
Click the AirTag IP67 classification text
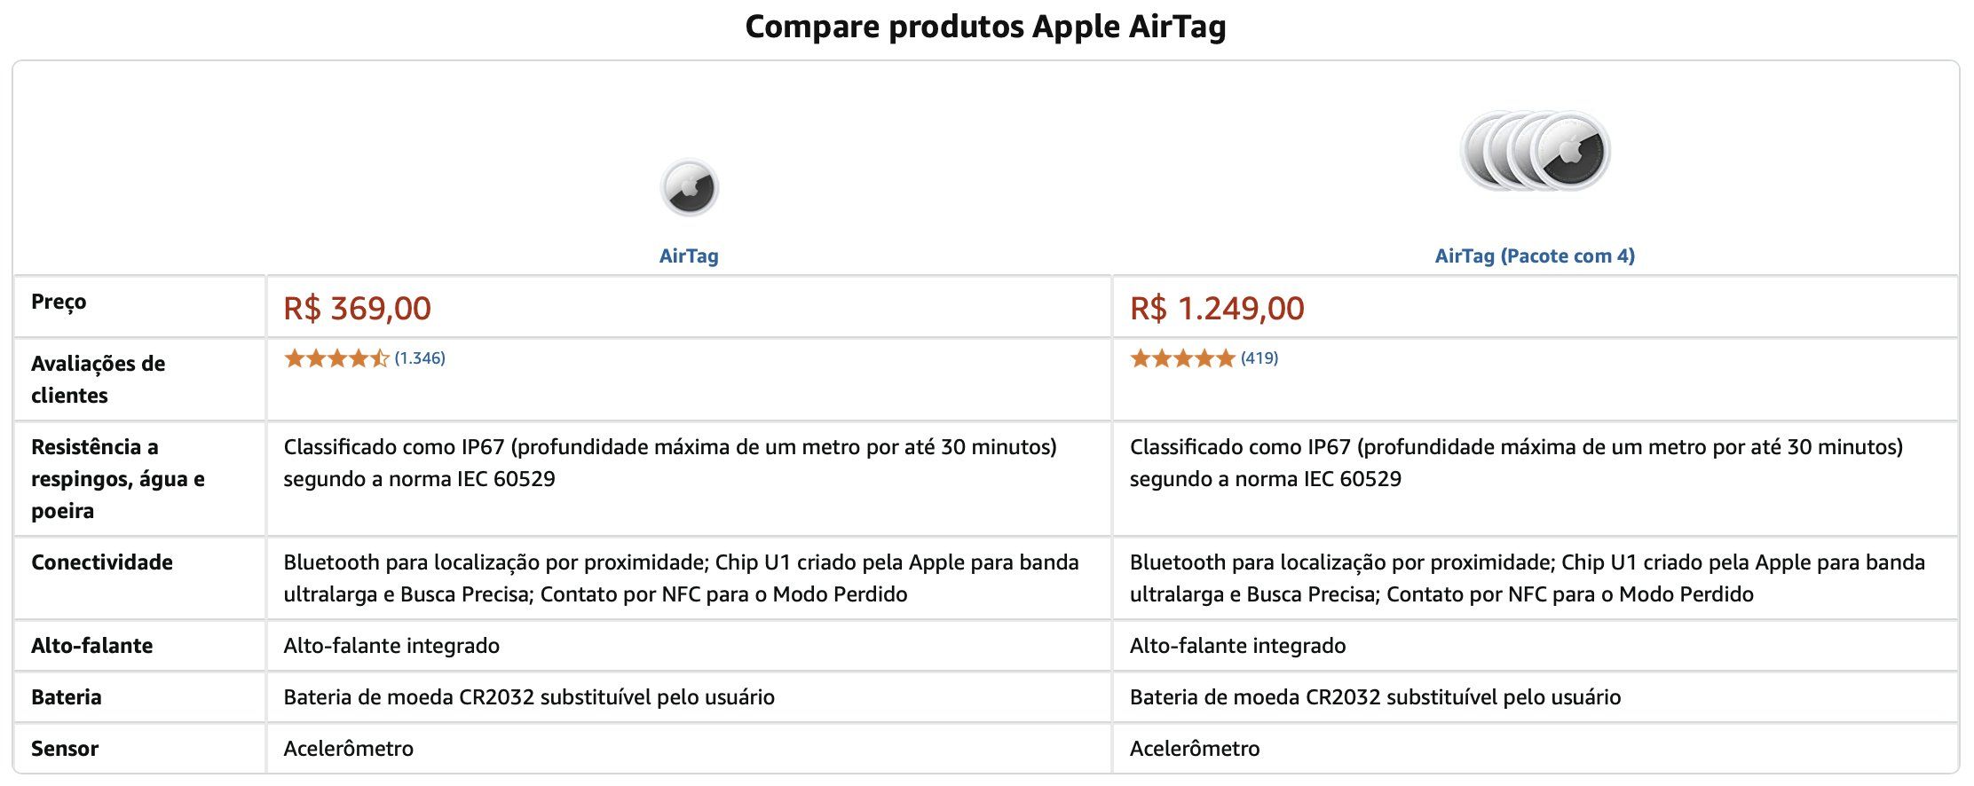(670, 462)
